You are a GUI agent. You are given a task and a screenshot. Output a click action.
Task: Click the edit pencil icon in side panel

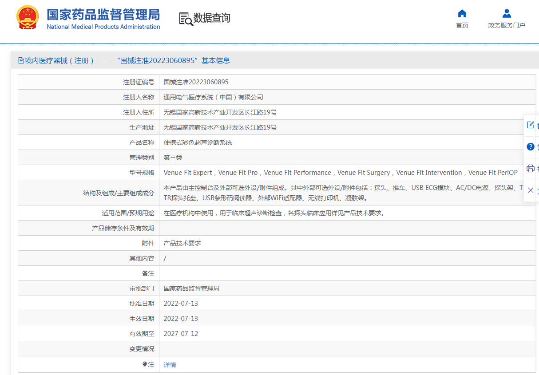coord(531,125)
